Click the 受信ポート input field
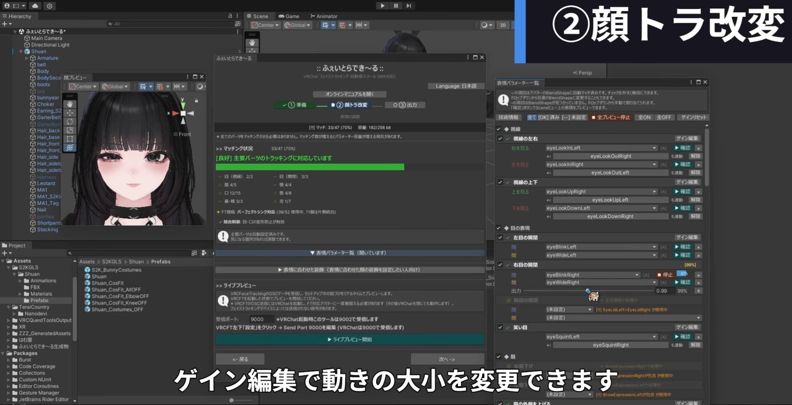This screenshot has height=405, width=792. point(261,319)
